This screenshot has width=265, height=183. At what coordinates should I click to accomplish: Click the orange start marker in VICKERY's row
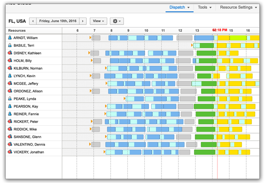click(105, 152)
